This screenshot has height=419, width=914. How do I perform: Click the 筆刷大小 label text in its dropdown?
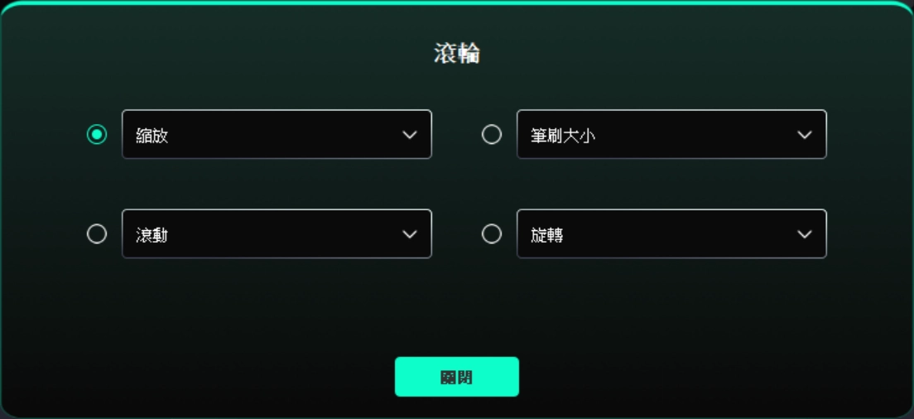coord(563,136)
